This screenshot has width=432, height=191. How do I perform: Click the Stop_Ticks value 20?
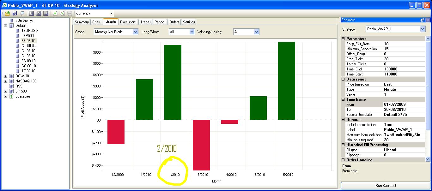point(404,59)
